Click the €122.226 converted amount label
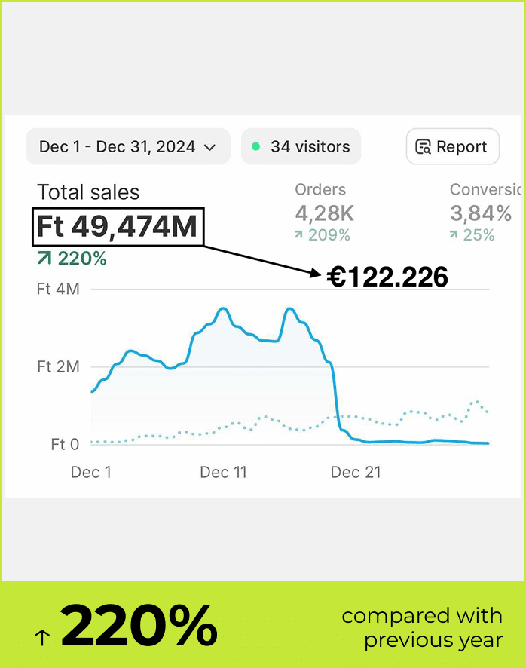This screenshot has height=668, width=526. [388, 277]
